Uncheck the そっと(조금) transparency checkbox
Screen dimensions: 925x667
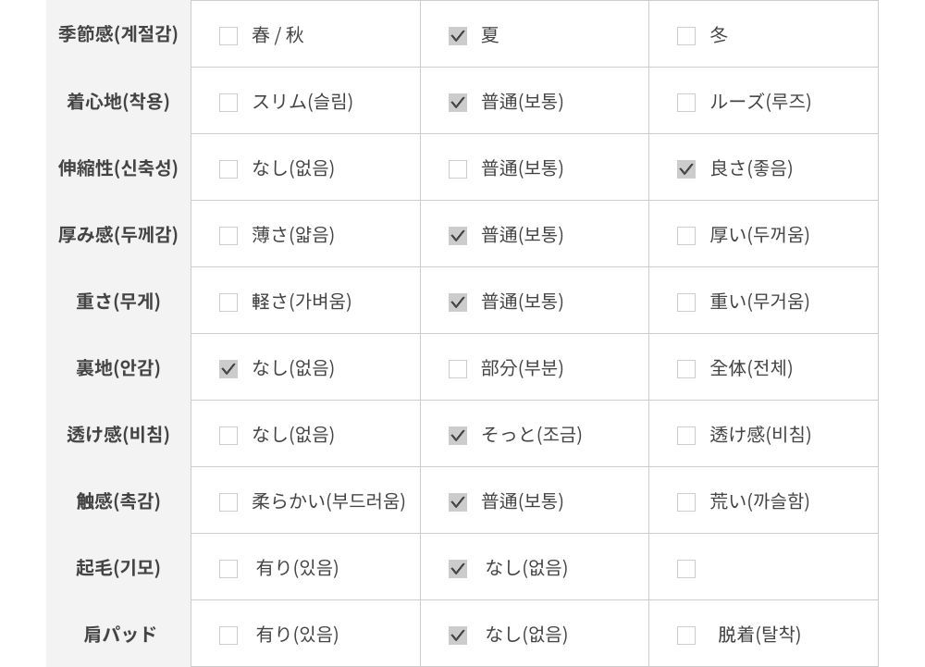point(458,436)
